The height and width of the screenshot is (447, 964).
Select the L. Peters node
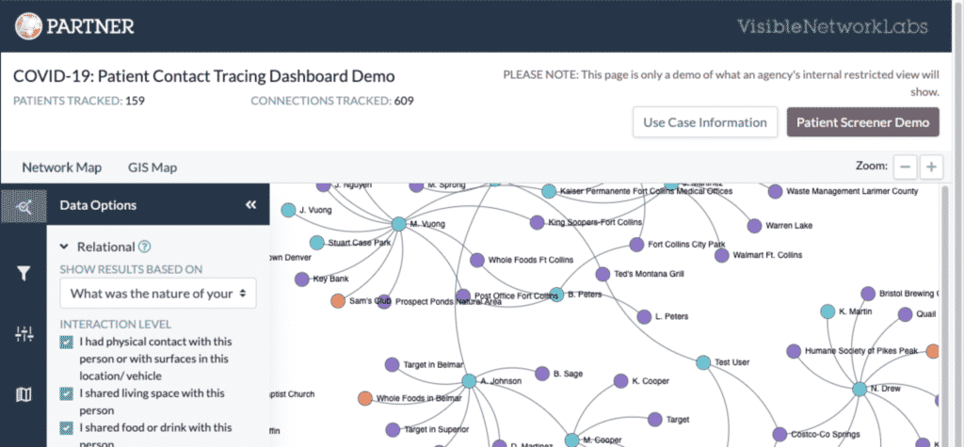644,316
